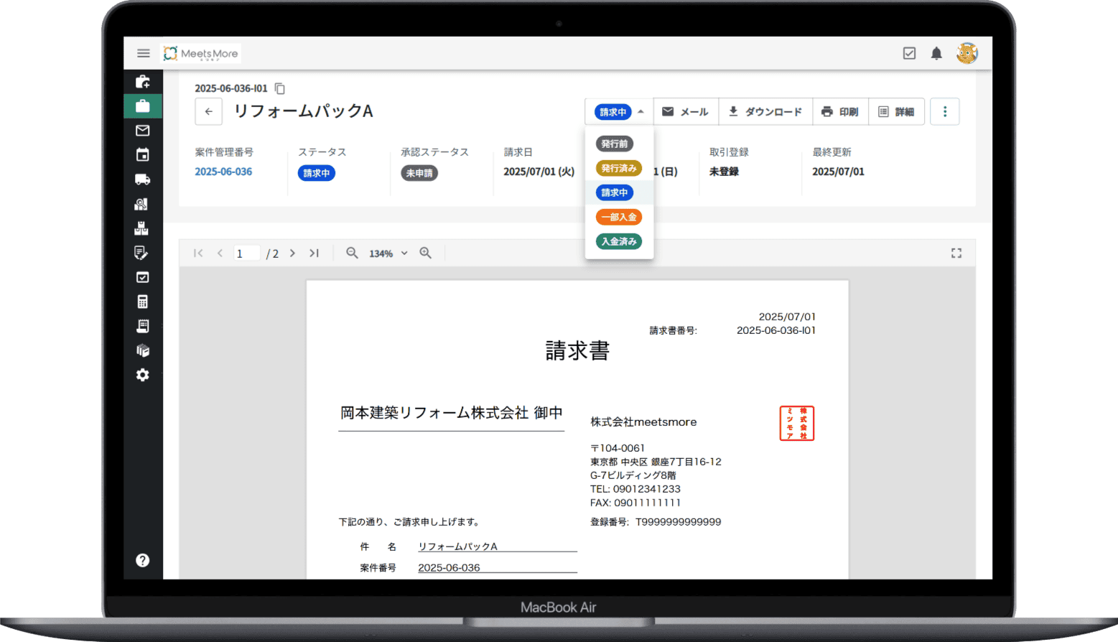Click 請求日 value 2025/07/01 (火)
The width and height of the screenshot is (1118, 642).
[539, 172]
